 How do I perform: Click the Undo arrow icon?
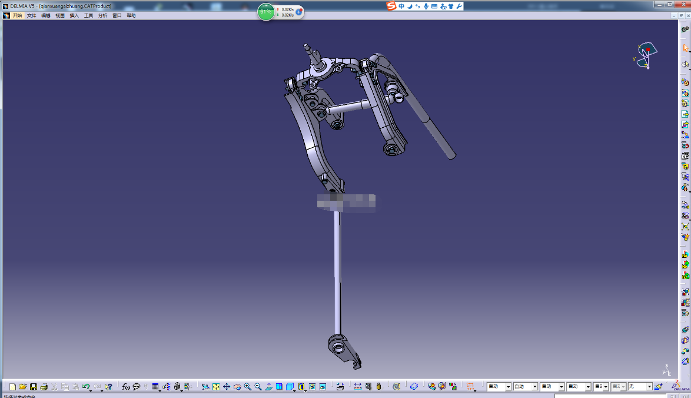coord(86,387)
